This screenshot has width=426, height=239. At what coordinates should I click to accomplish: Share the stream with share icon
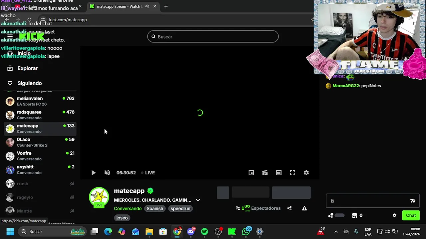tap(290, 208)
